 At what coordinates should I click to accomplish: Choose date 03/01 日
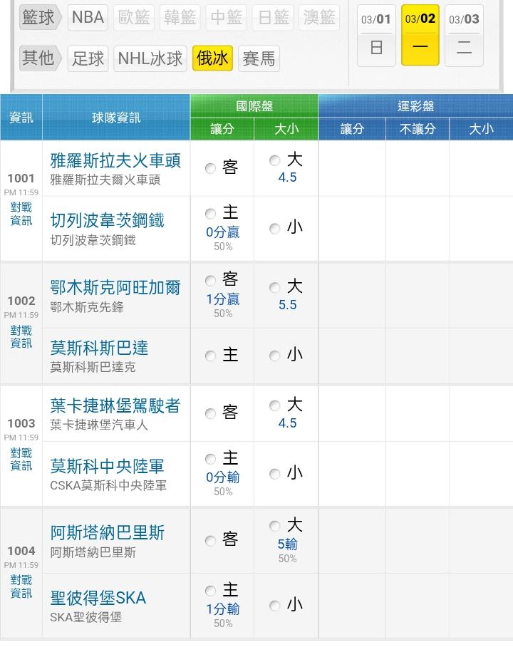[x=376, y=35]
